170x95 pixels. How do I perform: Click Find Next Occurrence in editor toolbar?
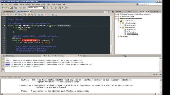22,15
